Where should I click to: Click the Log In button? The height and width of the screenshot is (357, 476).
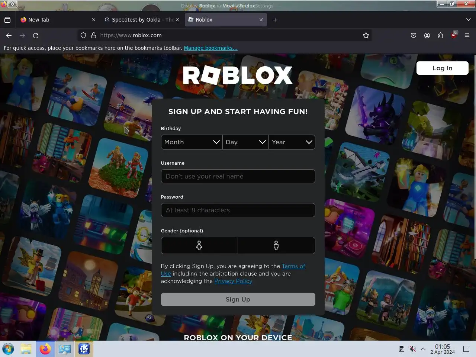point(443,68)
